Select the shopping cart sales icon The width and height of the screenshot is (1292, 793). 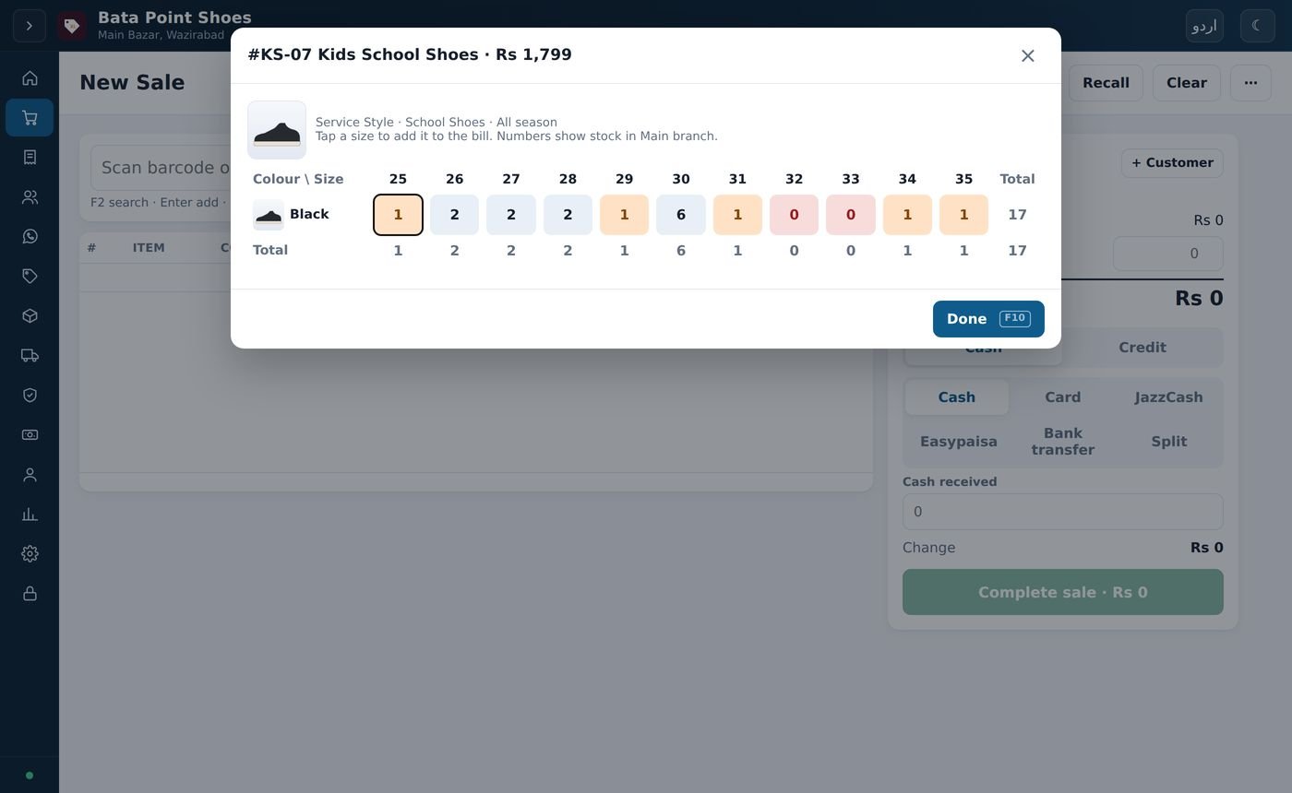coord(30,118)
